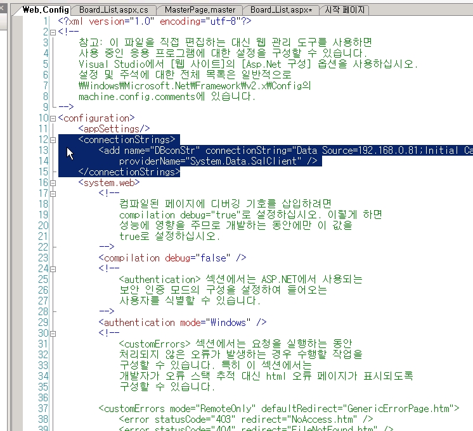Click line number 23 in the margin
This screenshot has height=431, width=473.
43,258
